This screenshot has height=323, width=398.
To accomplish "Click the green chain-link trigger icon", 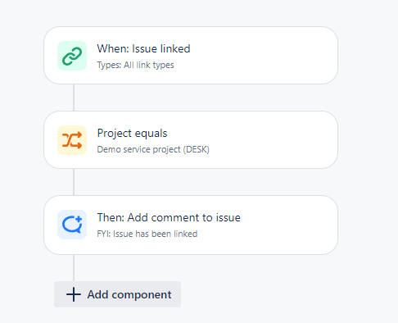I will click(72, 56).
